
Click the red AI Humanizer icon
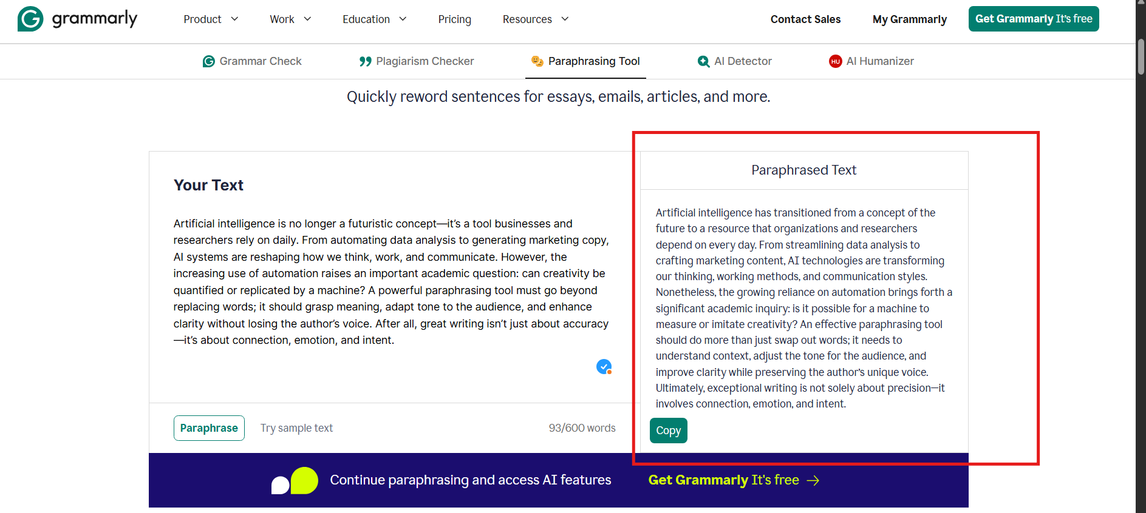coord(835,61)
